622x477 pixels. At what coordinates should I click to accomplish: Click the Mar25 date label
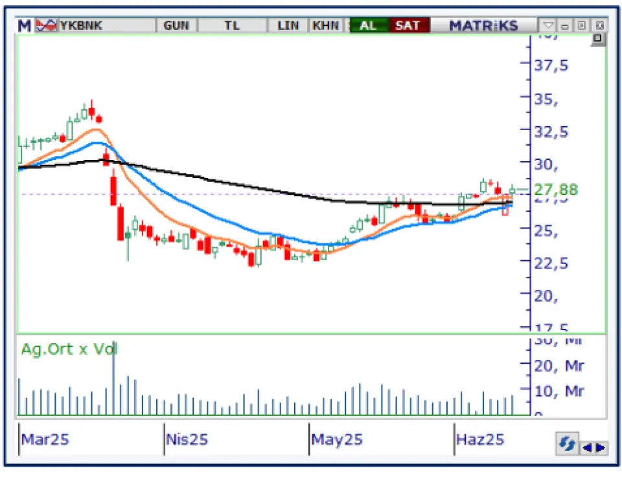tap(45, 439)
